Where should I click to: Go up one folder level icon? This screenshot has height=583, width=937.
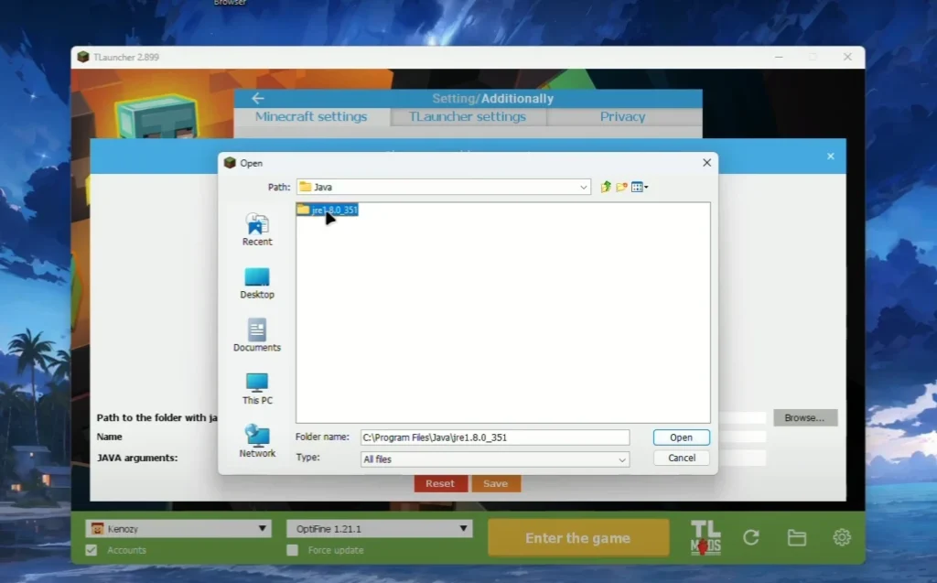[606, 187]
